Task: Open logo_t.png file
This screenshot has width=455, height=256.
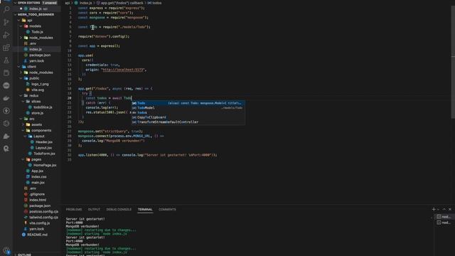Action: (40, 84)
